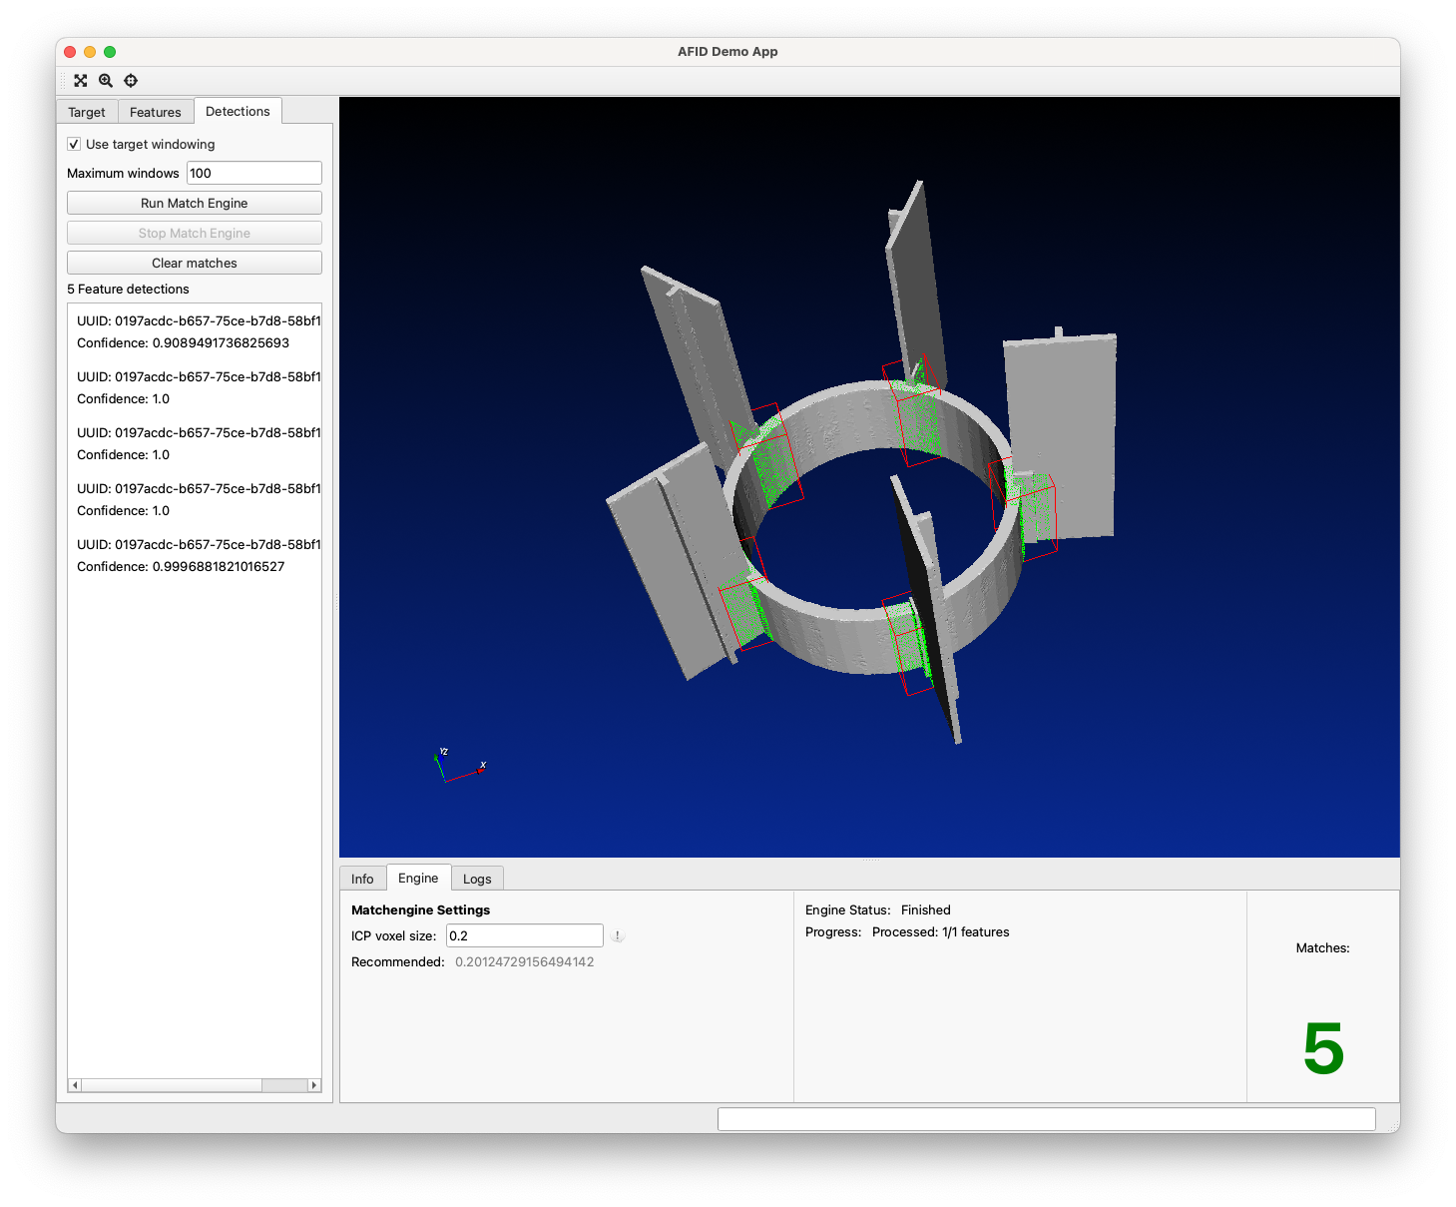Switch to the Info tab
This screenshot has height=1207, width=1456.
click(x=362, y=879)
